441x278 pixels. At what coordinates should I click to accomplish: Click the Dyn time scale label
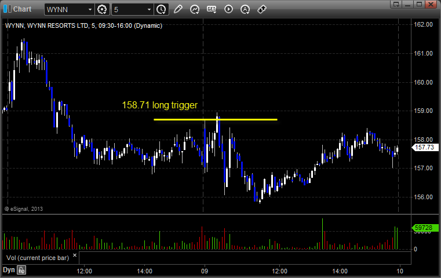9,270
